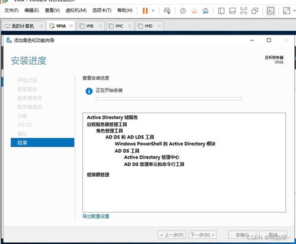Click the send Ctrl+Alt+Del icon
This screenshot has height=244, width=296.
tap(167, 11)
